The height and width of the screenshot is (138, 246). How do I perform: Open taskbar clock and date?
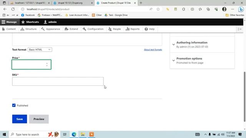231,135
